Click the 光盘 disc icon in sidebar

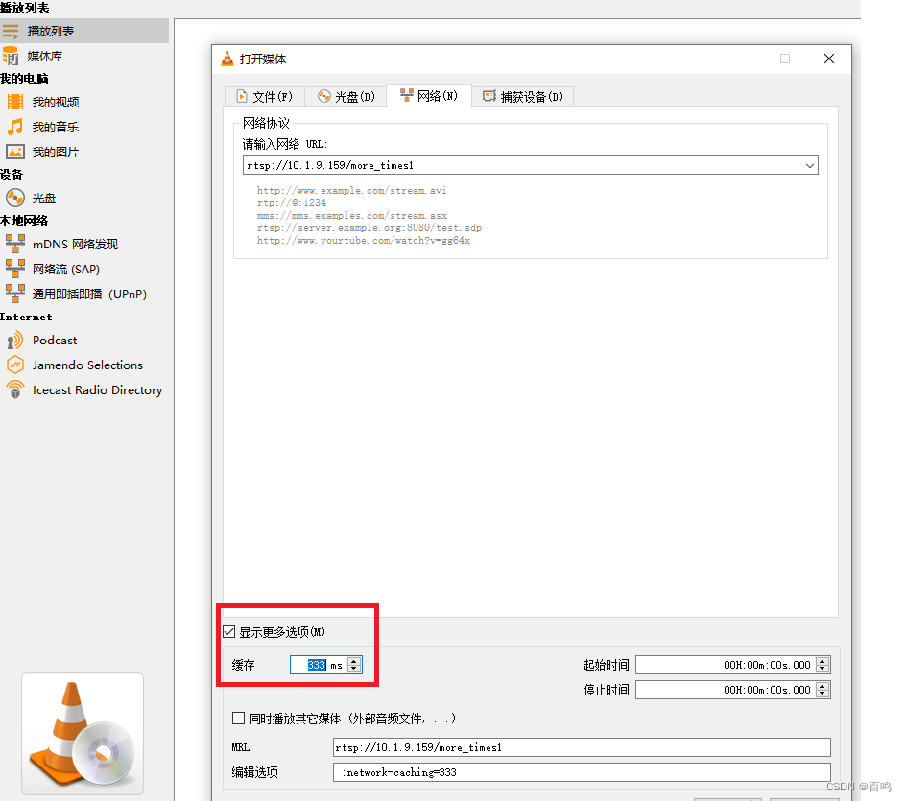[15, 198]
